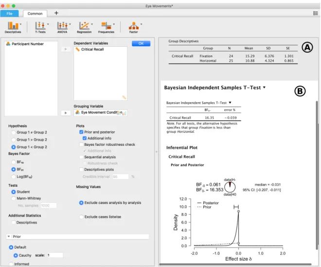Open dropdown arrow beside Factor icon
321x267 pixels.
[141, 24]
